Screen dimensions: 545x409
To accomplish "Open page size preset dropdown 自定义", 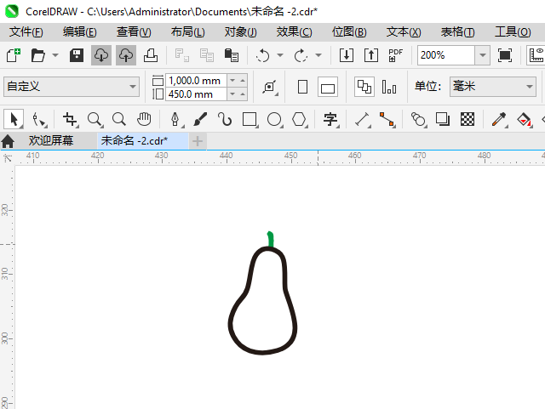I will (72, 87).
